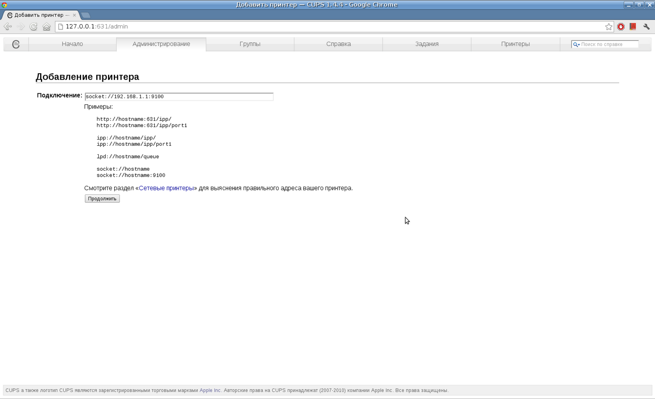Switch to the Администрирование tab
The width and height of the screenshot is (655, 399).
[161, 44]
